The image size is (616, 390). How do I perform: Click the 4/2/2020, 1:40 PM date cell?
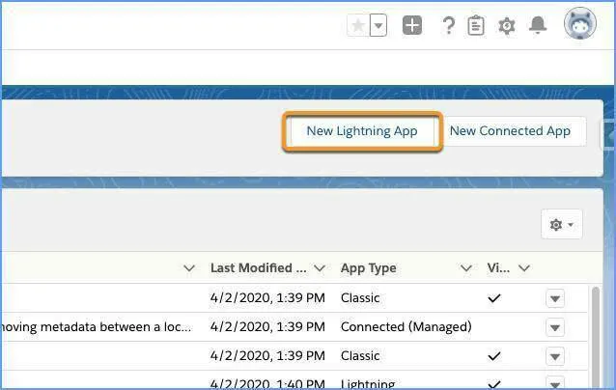(267, 383)
